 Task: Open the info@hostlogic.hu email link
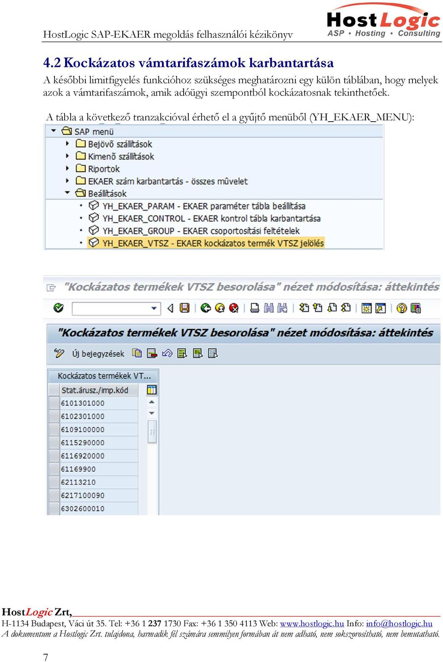pyautogui.click(x=399, y=624)
